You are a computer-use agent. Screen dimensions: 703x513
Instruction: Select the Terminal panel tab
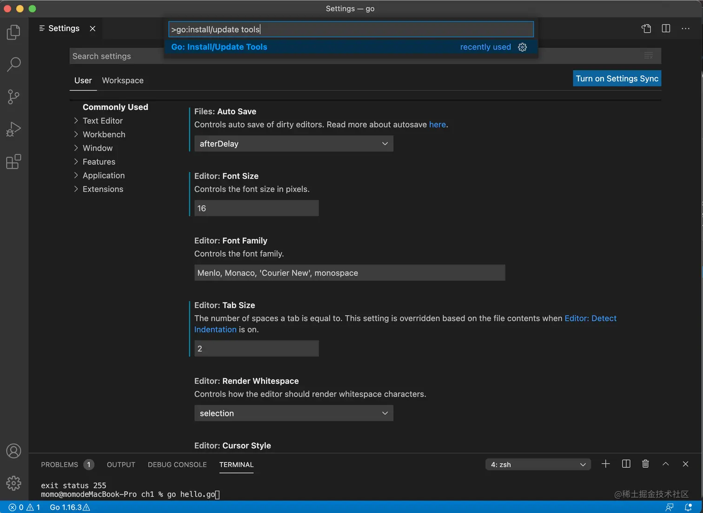click(236, 465)
